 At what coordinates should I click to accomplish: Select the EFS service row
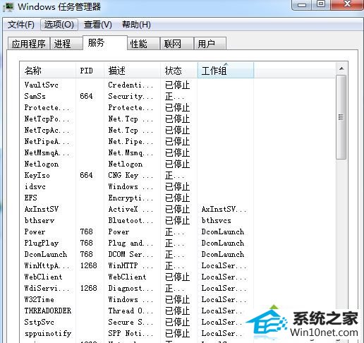coord(178,198)
